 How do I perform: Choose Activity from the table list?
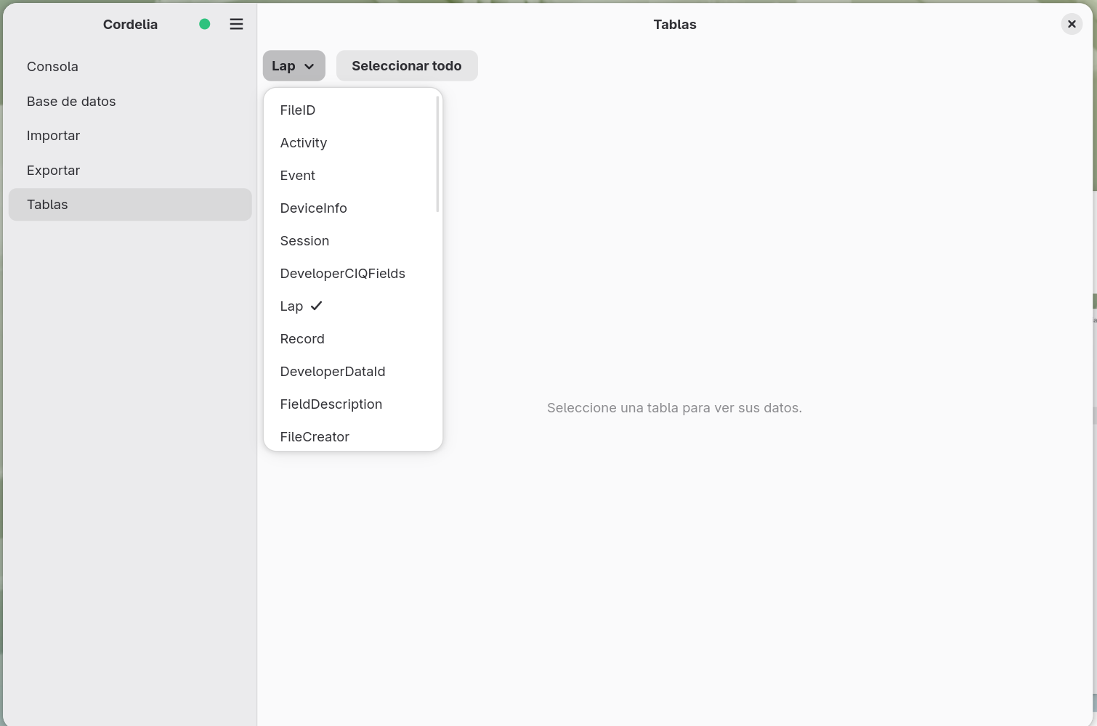353,143
